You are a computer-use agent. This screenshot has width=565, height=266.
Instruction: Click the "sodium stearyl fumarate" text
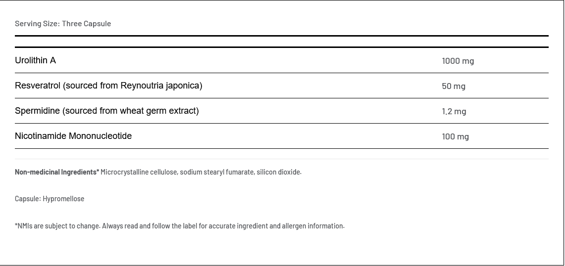[216, 172]
